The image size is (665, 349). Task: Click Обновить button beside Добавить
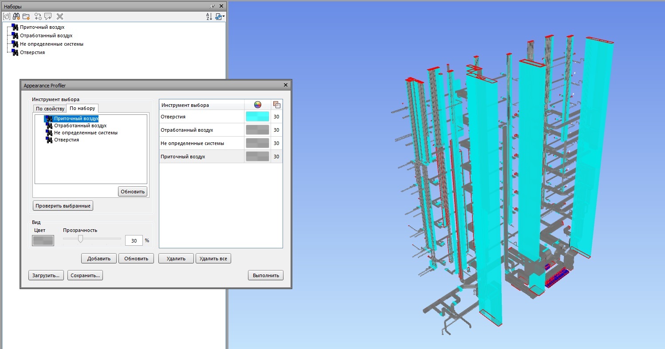tap(136, 259)
